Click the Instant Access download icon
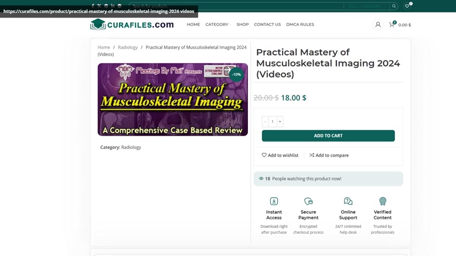 coord(274,201)
